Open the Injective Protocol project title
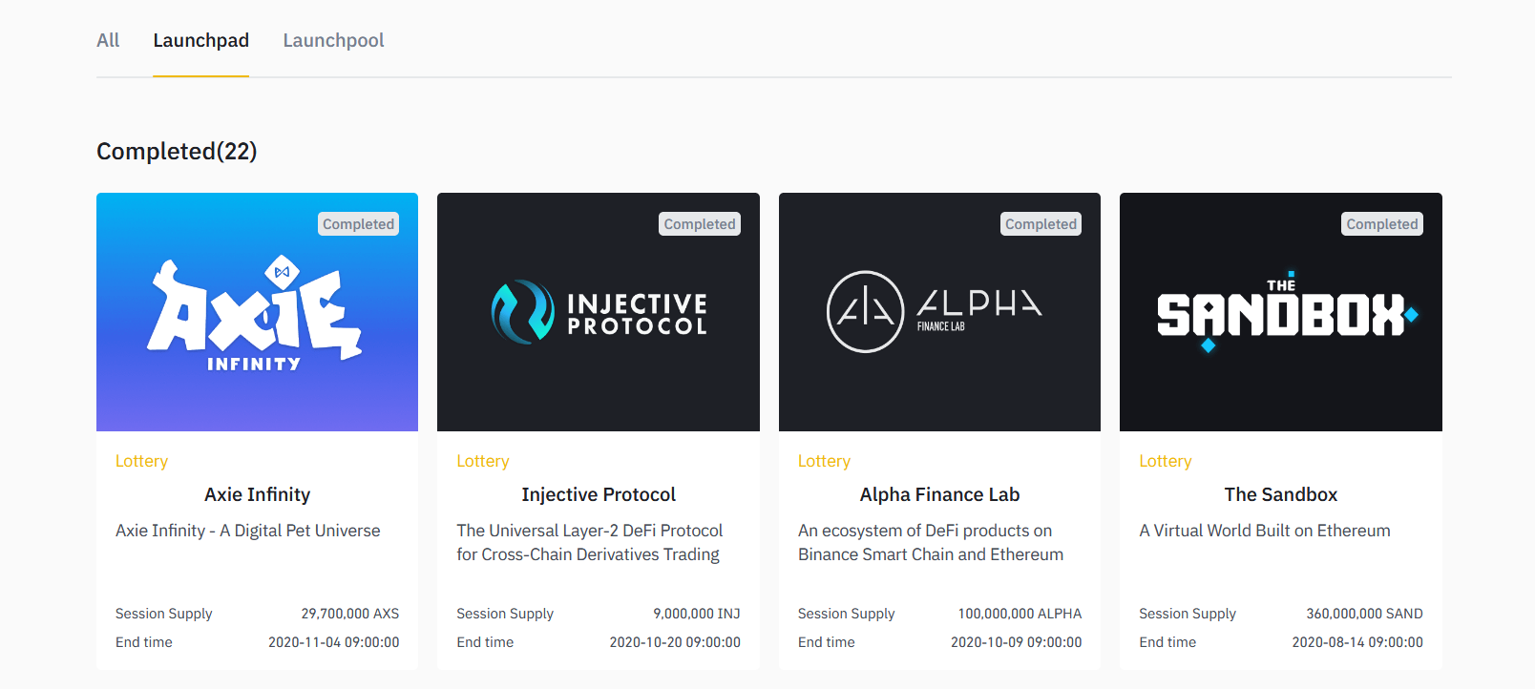 click(599, 494)
